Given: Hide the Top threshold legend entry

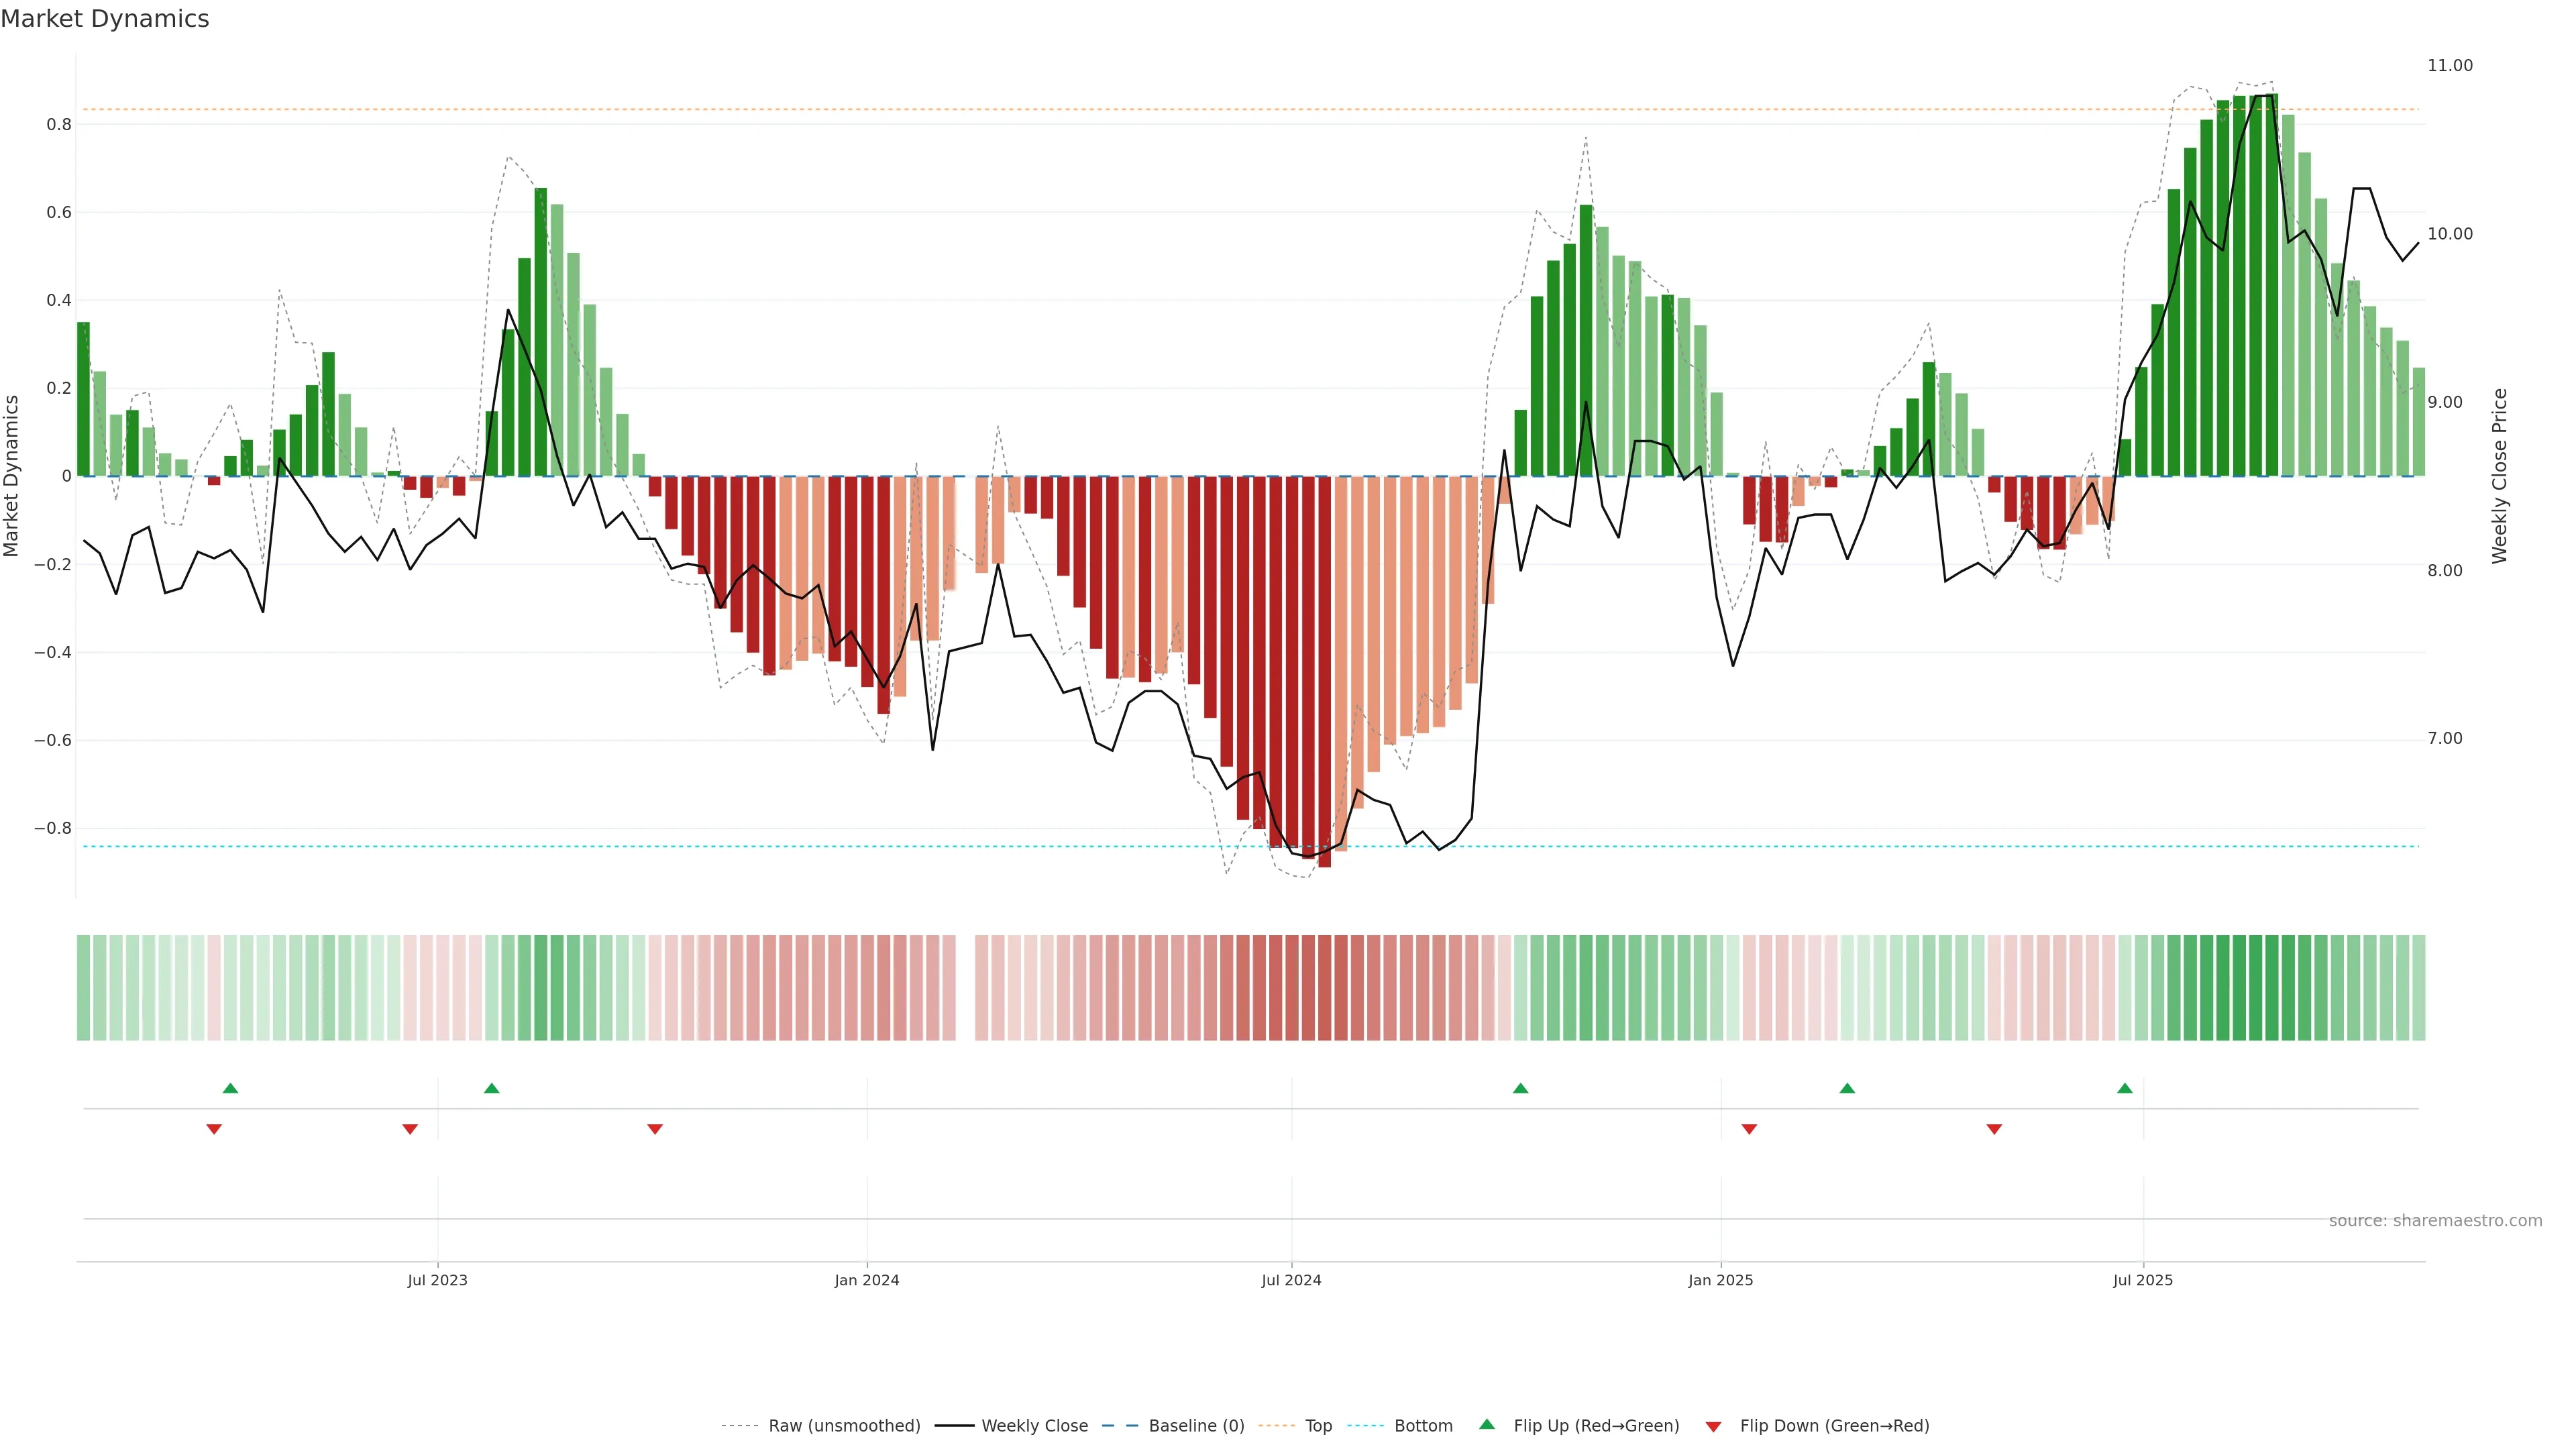Looking at the screenshot, I should coord(1318,1426).
